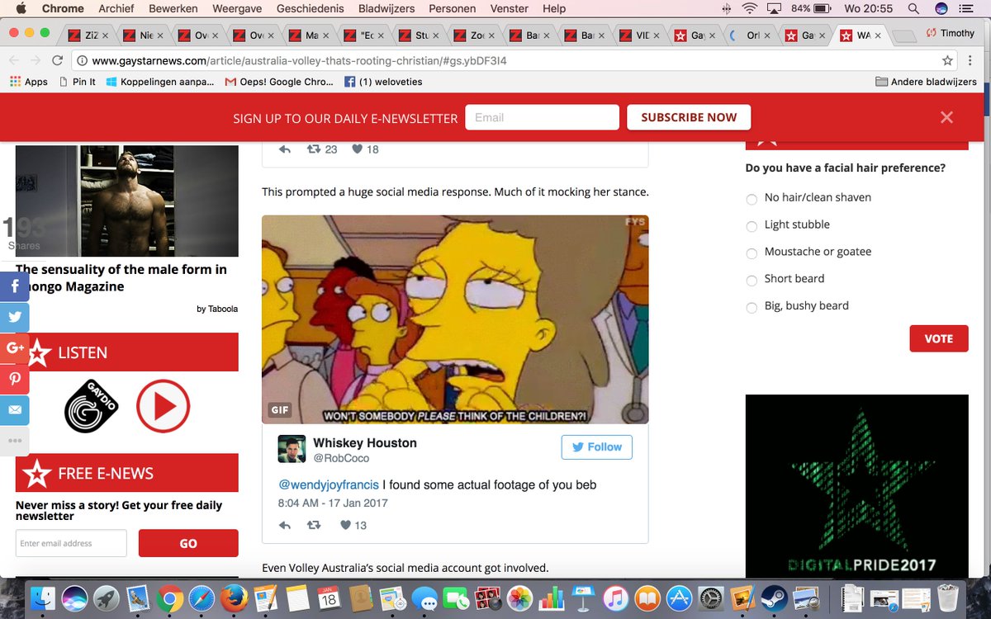The width and height of the screenshot is (991, 619).
Task: Play the Gaydio radio stream
Action: (163, 405)
